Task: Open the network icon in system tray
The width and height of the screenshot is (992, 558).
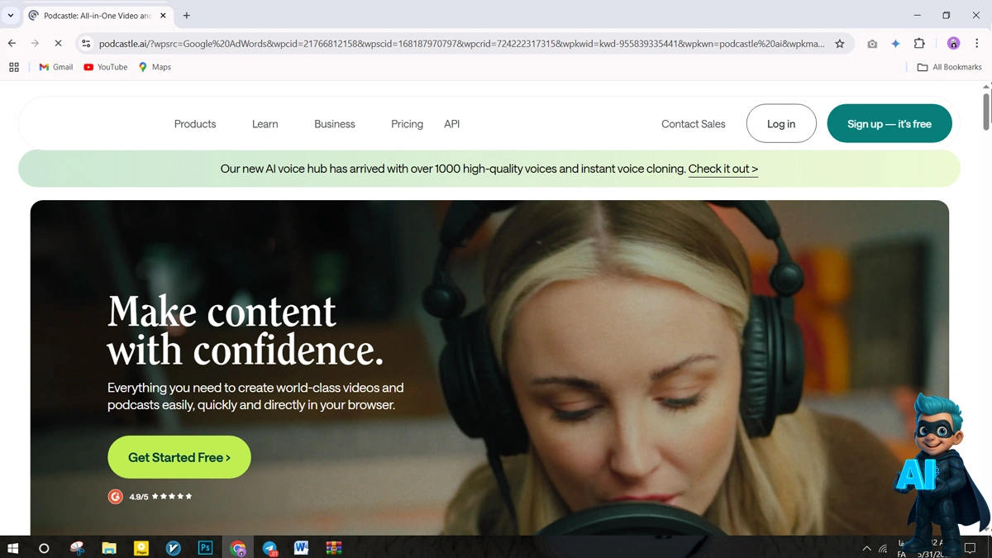Action: click(883, 548)
